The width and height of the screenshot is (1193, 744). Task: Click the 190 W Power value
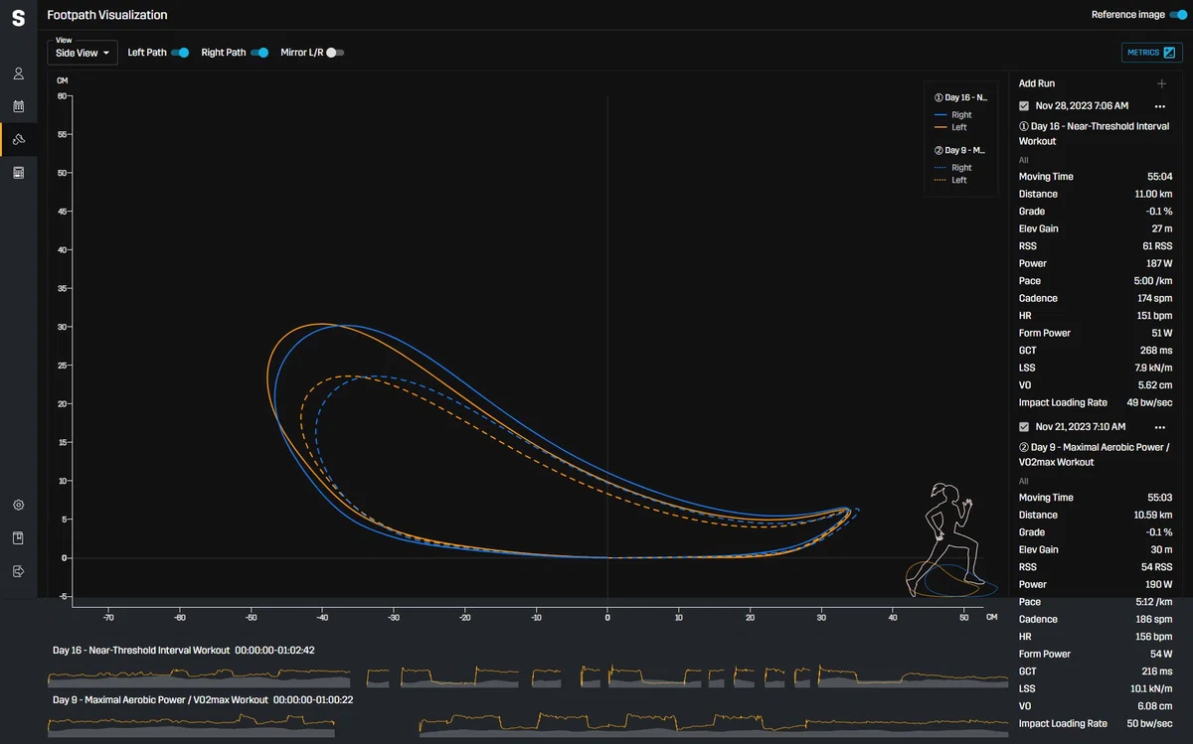click(x=1159, y=584)
